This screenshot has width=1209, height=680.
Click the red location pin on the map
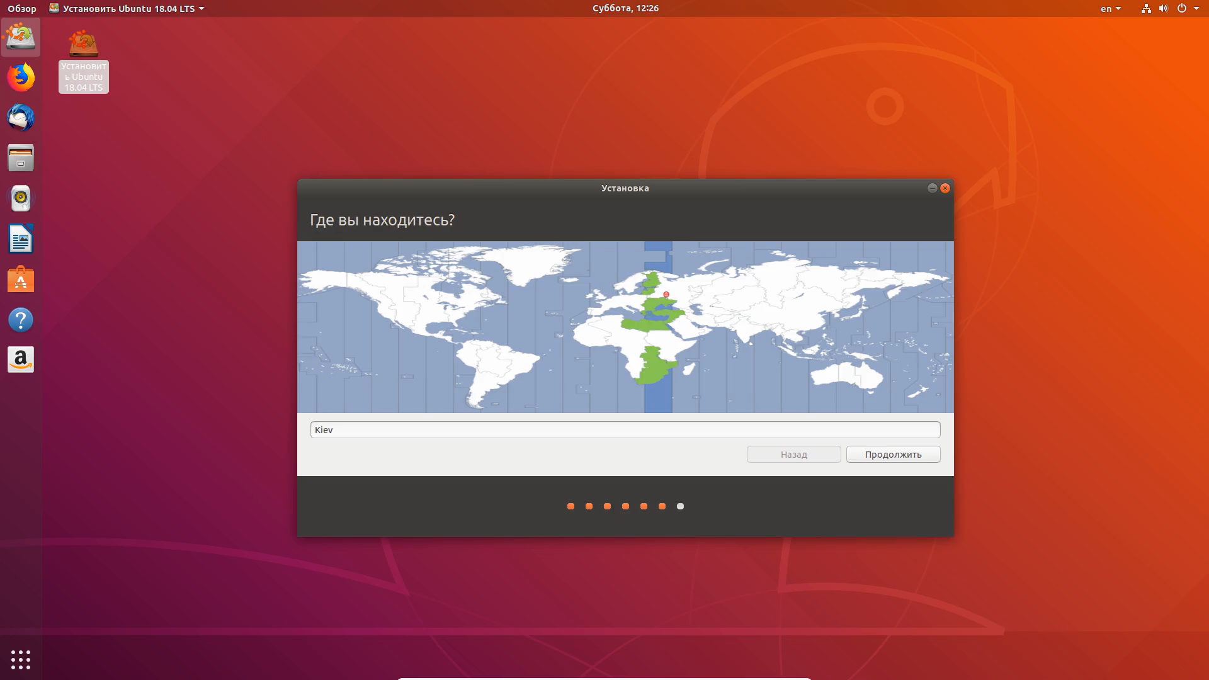coord(666,295)
